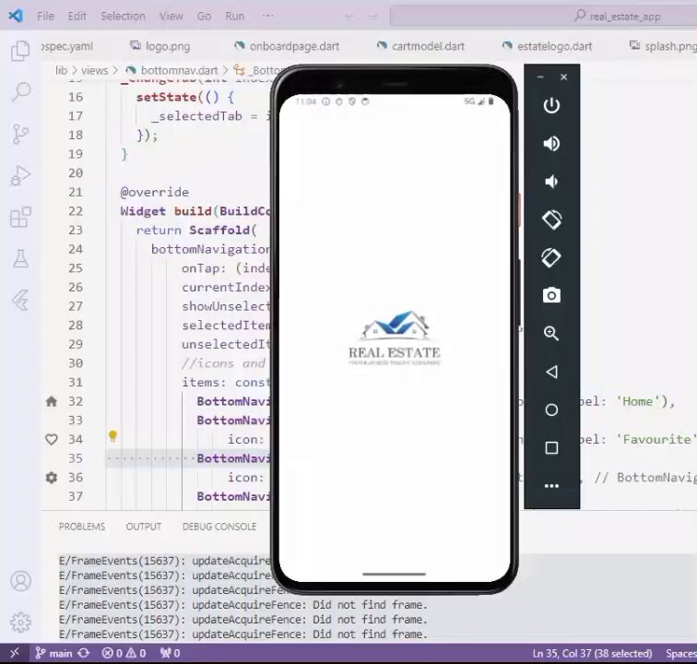697x664 pixels.
Task: Go forward with navigation arrow
Action: (x=372, y=17)
